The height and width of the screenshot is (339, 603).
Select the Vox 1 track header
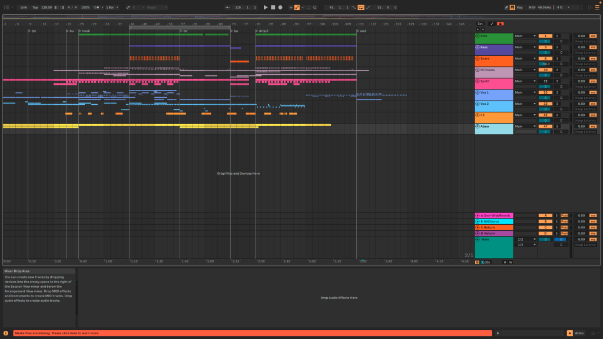click(x=495, y=95)
